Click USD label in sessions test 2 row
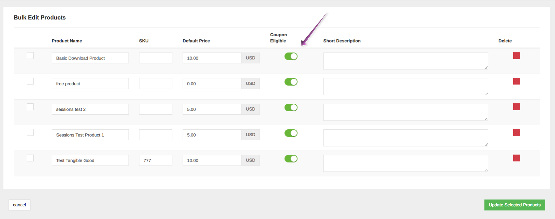 (250, 109)
